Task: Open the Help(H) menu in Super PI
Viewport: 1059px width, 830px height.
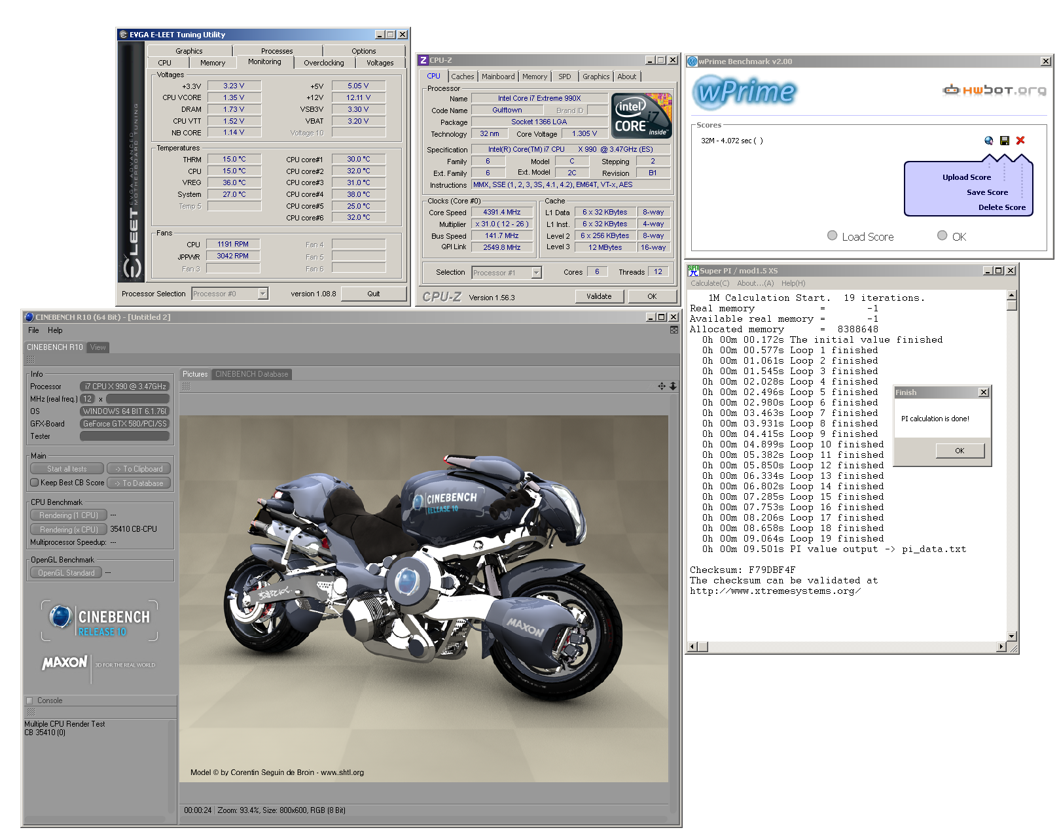Action: click(x=793, y=283)
